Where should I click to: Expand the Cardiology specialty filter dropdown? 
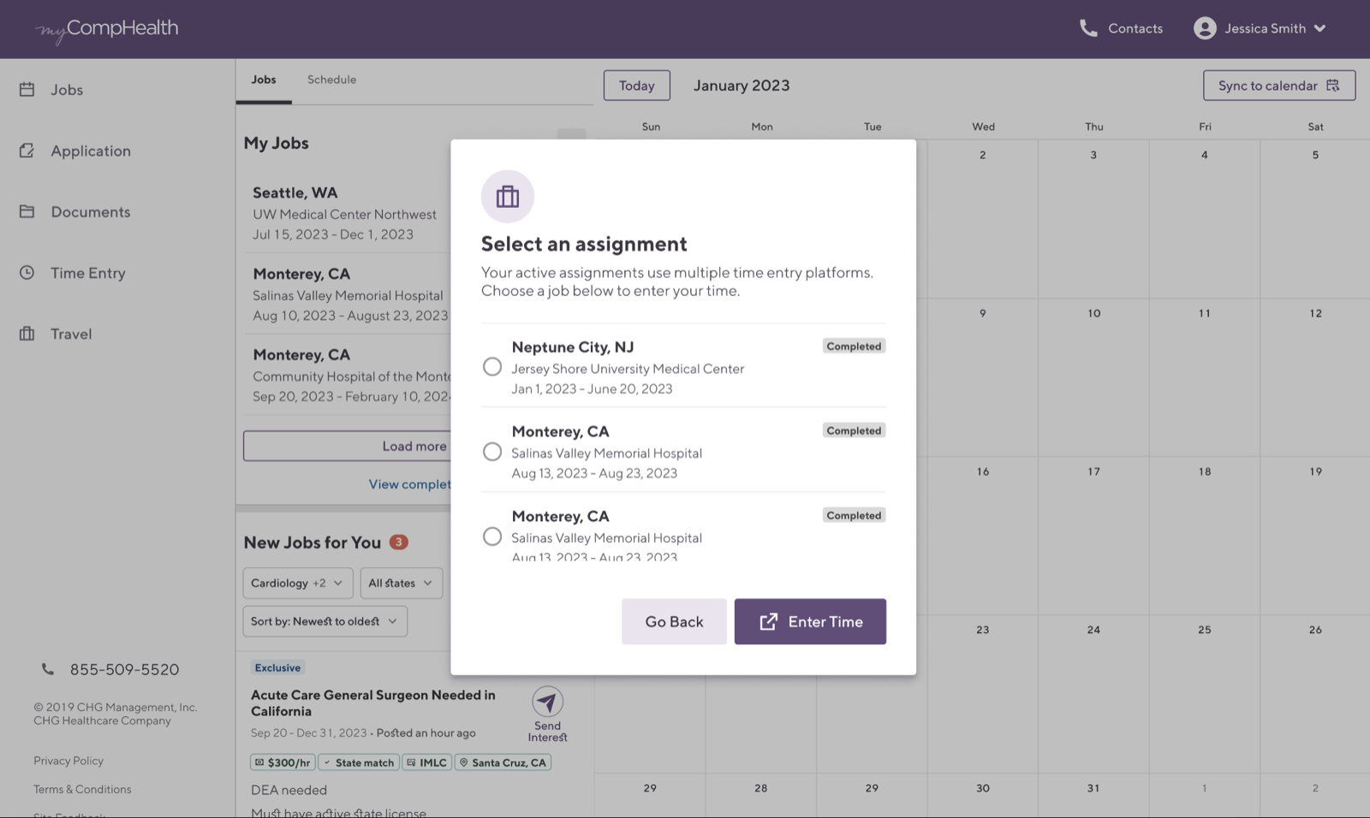[296, 583]
